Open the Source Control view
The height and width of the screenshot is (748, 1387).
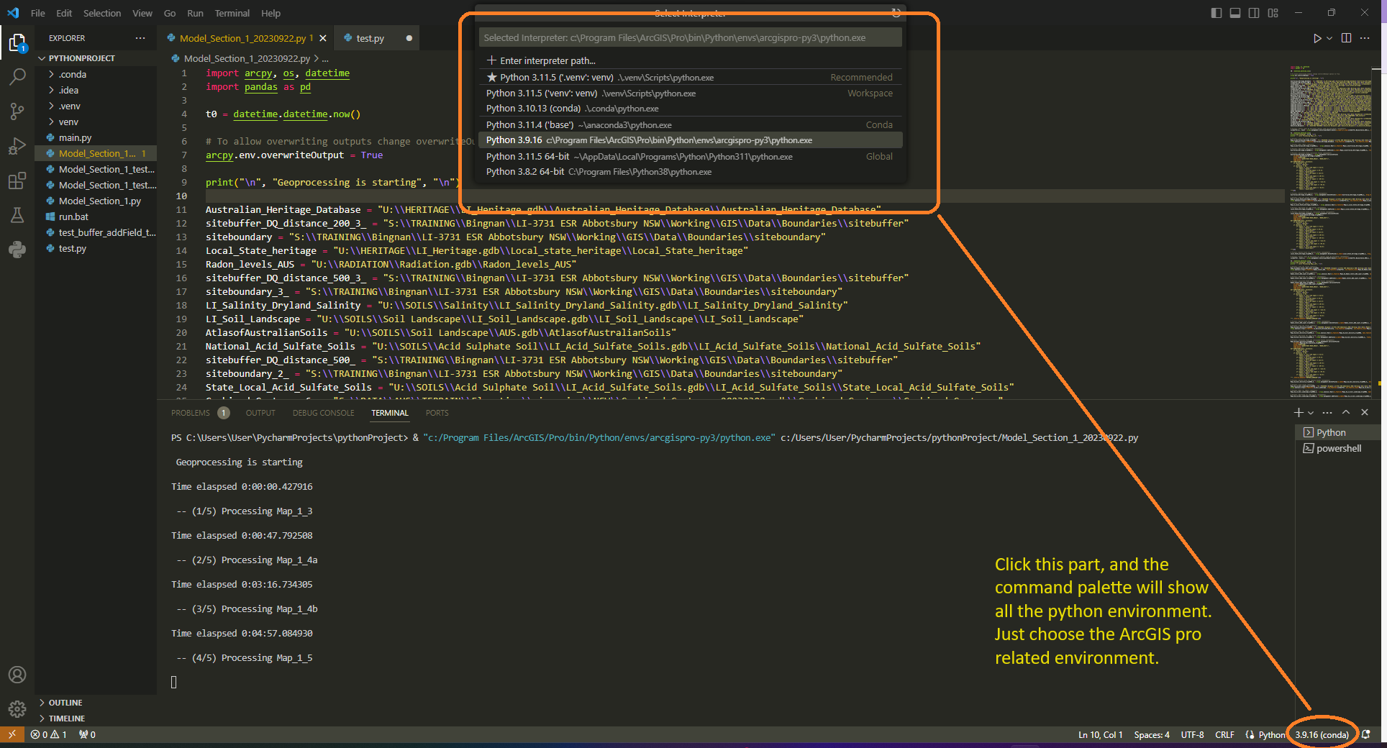[x=17, y=111]
